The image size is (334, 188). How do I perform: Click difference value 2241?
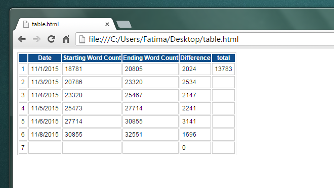195,108
